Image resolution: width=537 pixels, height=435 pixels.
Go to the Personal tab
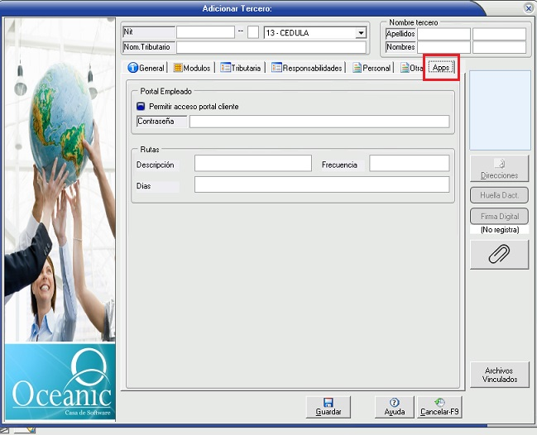tap(371, 68)
